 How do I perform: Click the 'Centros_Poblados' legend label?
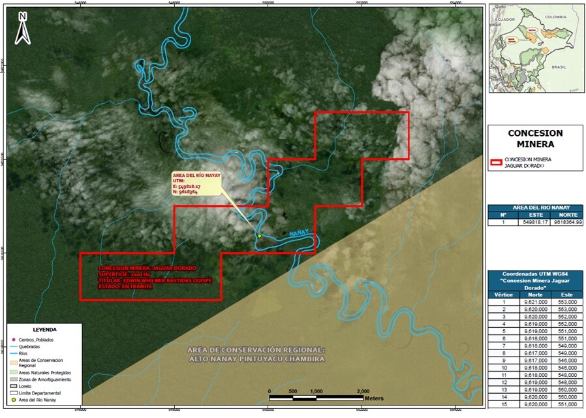[36, 340]
